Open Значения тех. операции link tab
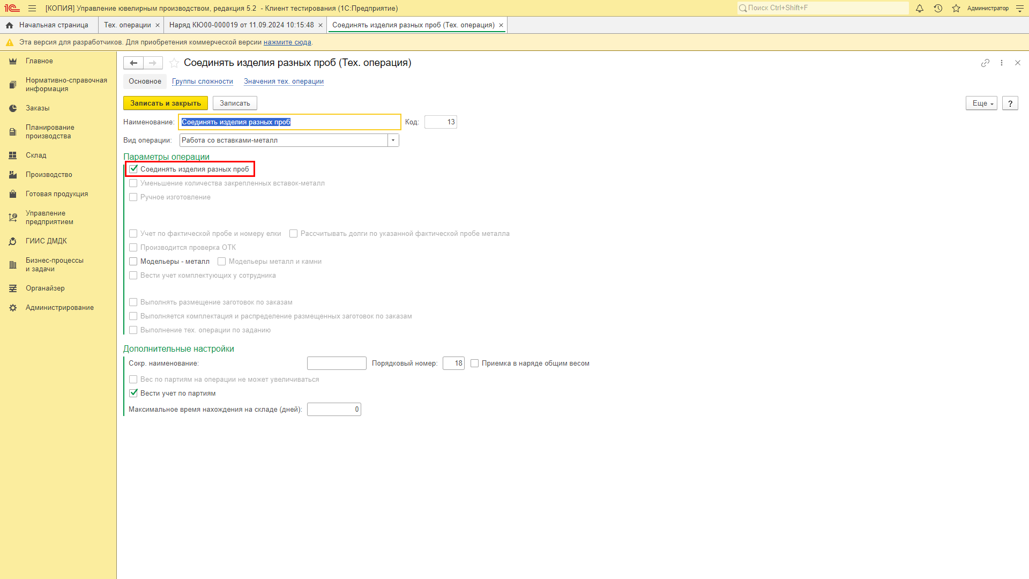 (284, 81)
